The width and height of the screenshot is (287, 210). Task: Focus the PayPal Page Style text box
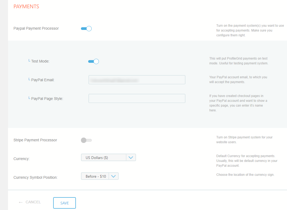[x=137, y=98]
